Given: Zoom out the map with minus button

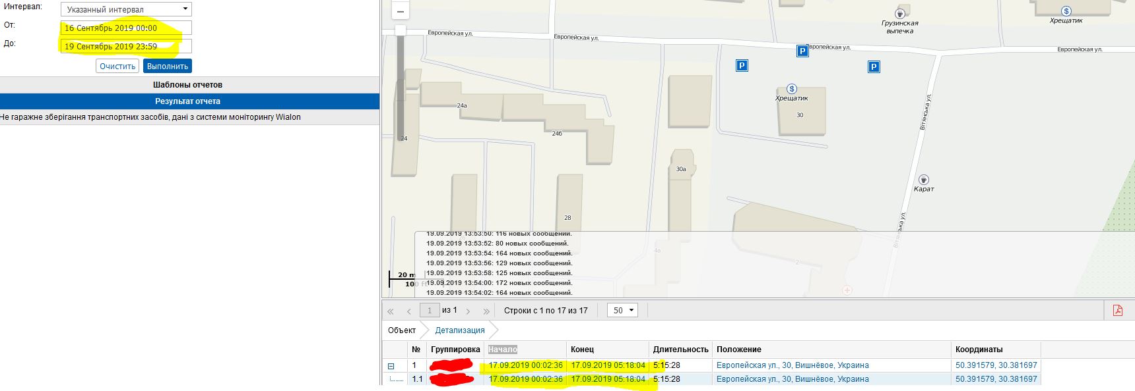Looking at the screenshot, I should 400,11.
